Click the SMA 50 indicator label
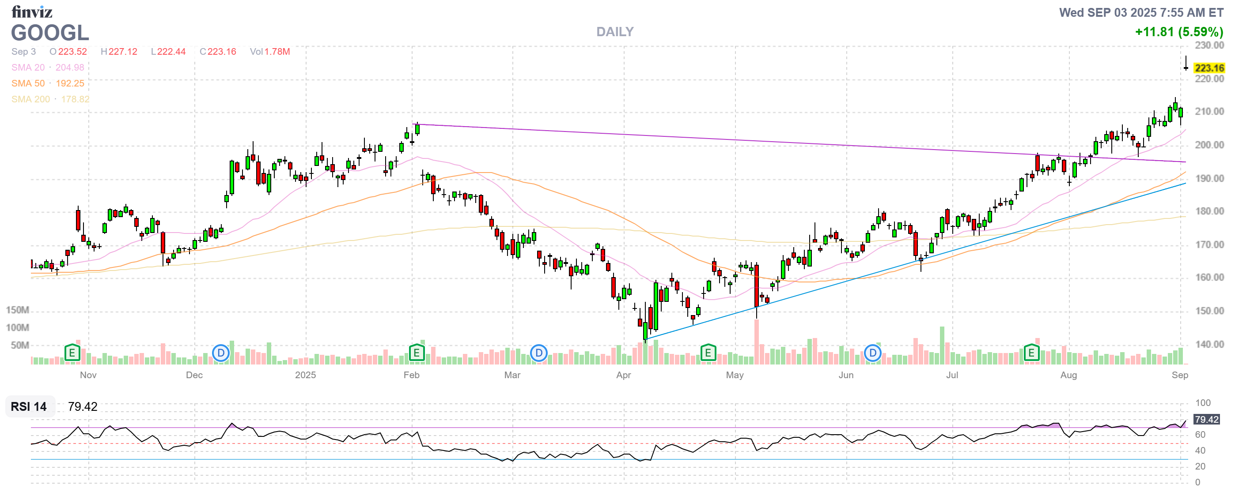Viewport: 1235px width, 496px height. click(x=28, y=83)
